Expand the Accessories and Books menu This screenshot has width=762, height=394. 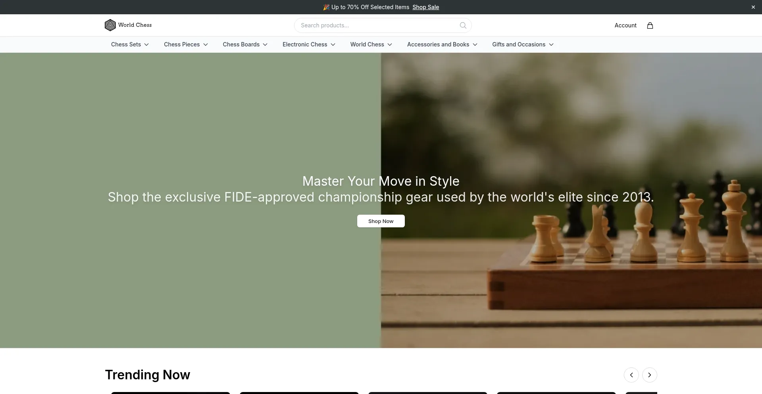[x=442, y=44]
